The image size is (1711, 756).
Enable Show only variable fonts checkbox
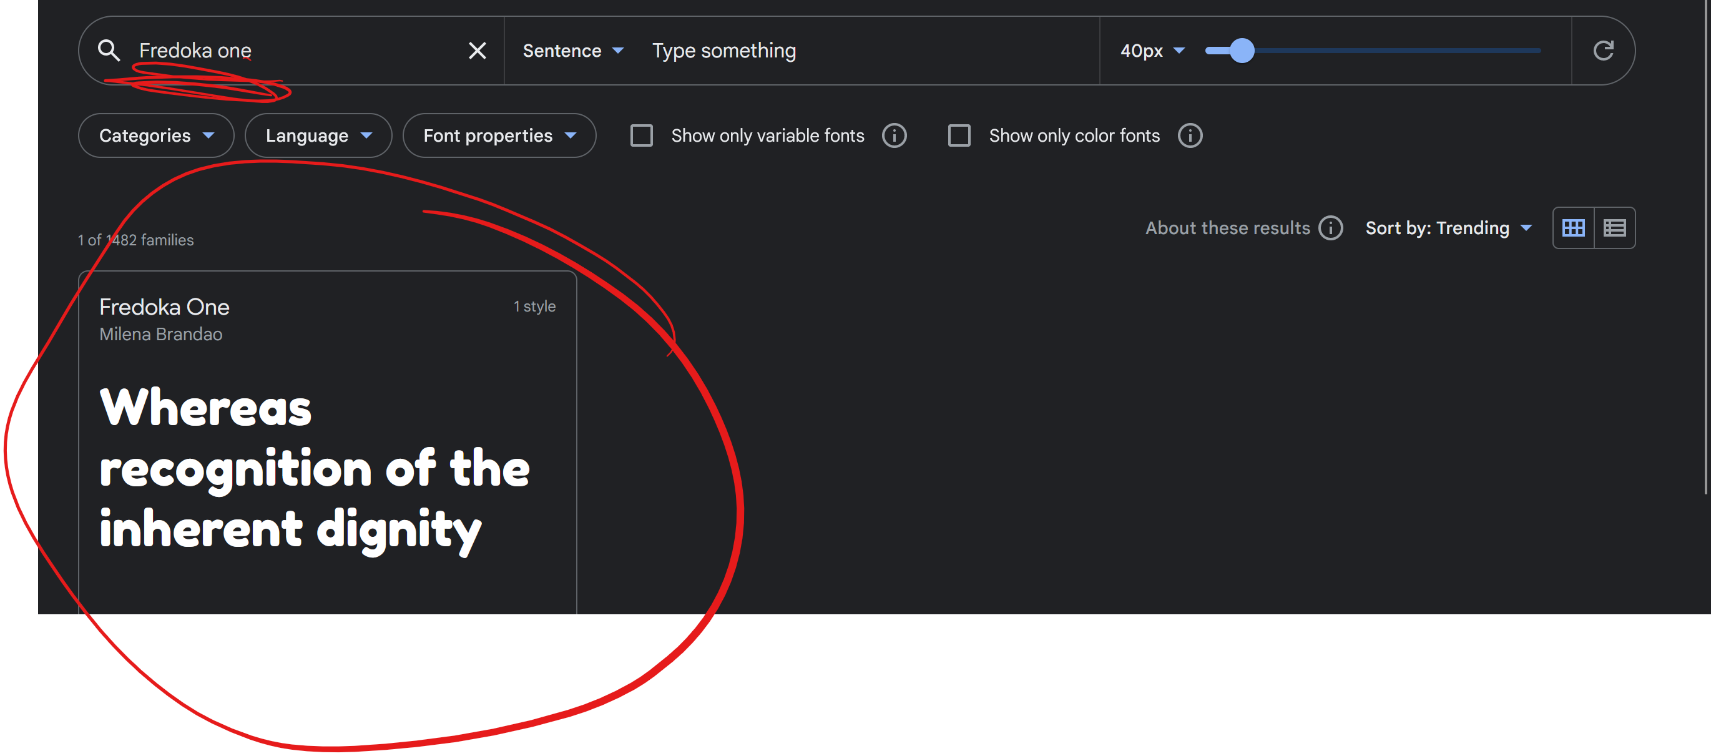pos(641,135)
